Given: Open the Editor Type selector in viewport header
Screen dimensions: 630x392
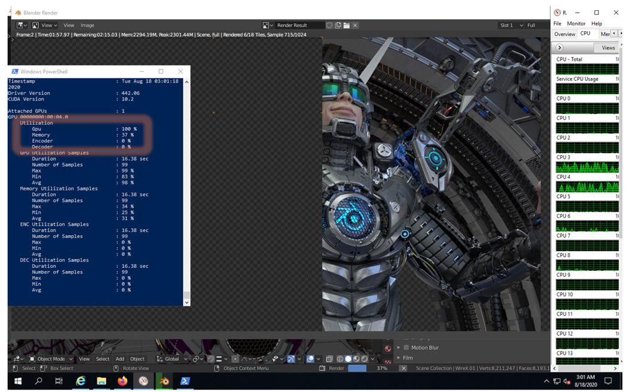Looking at the screenshot, I should click(17, 359).
